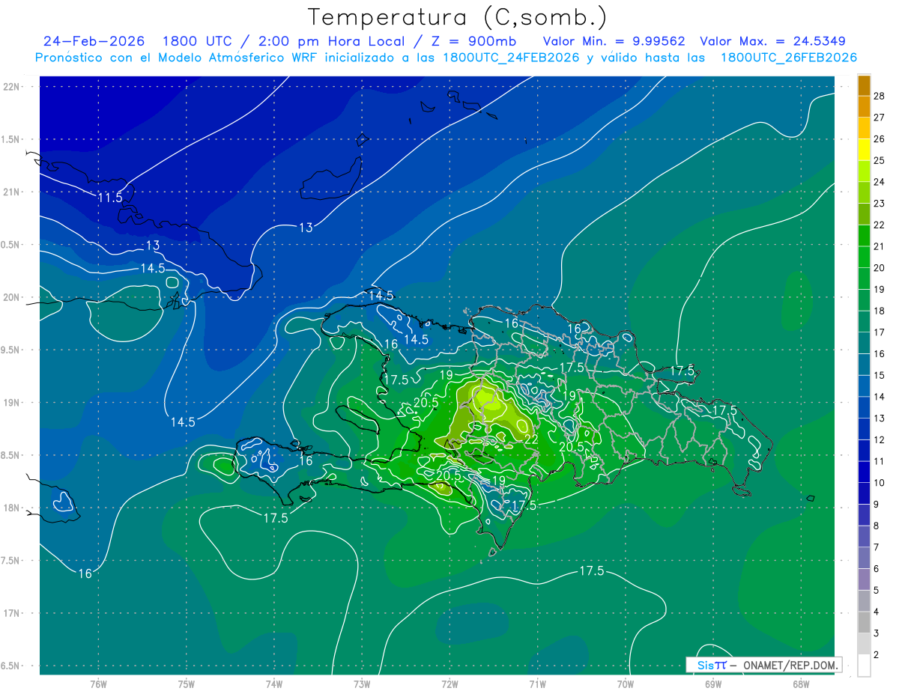Click the "22N" latitude axis label
This screenshot has width=899, height=694.
(x=11, y=86)
